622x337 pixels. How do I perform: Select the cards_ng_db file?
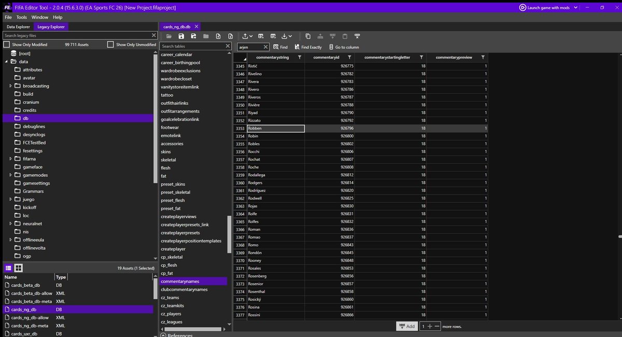(x=78, y=310)
